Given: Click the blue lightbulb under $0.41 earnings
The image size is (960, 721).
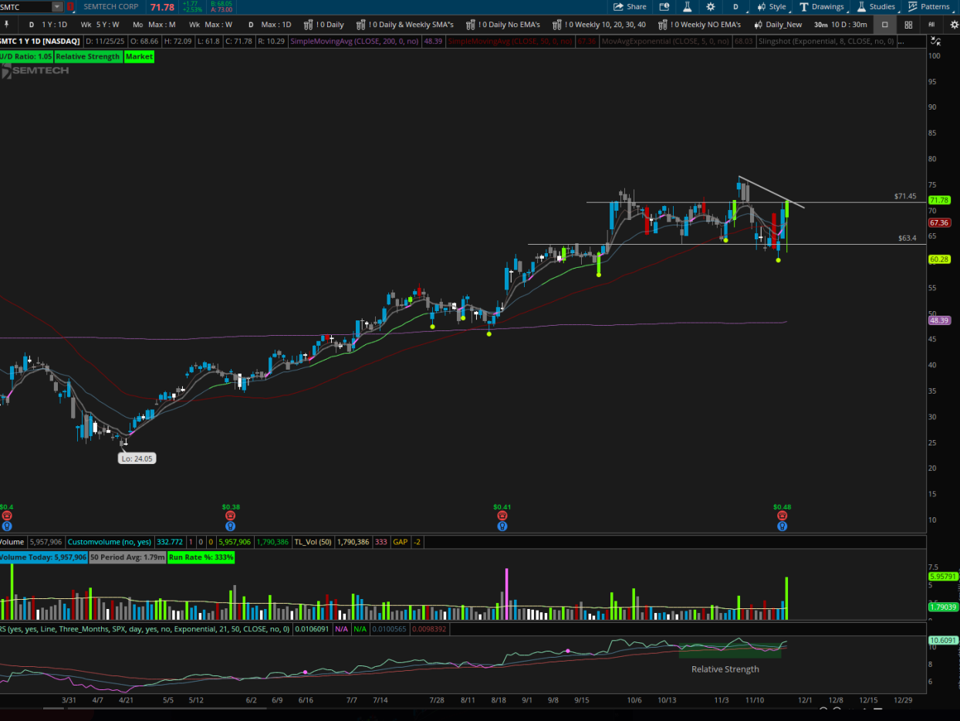Looking at the screenshot, I should (502, 526).
